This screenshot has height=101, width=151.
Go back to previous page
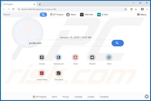click(4, 9)
